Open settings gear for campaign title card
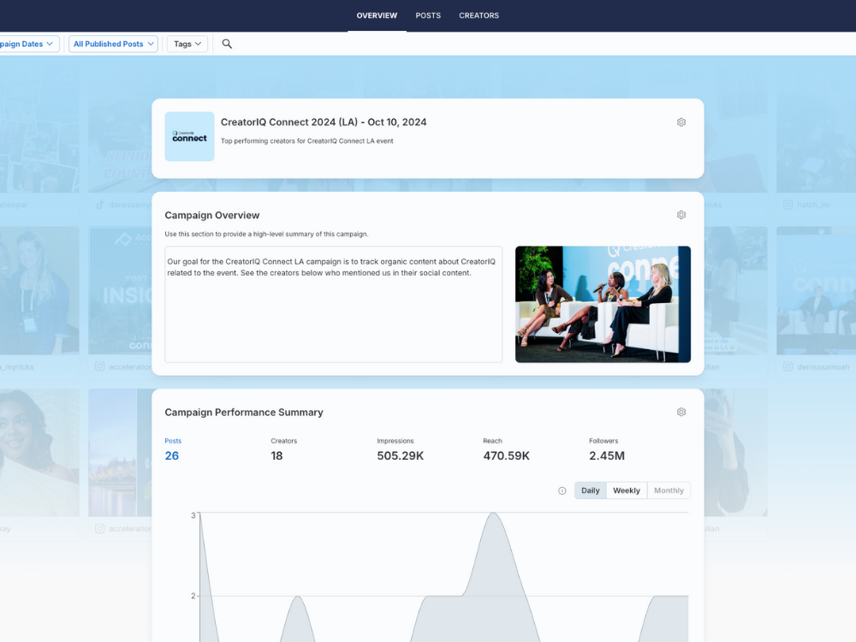 point(681,122)
